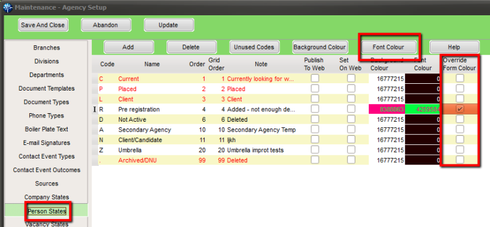
Task: Click the name cell 'Umbrella'
Action: [130, 150]
